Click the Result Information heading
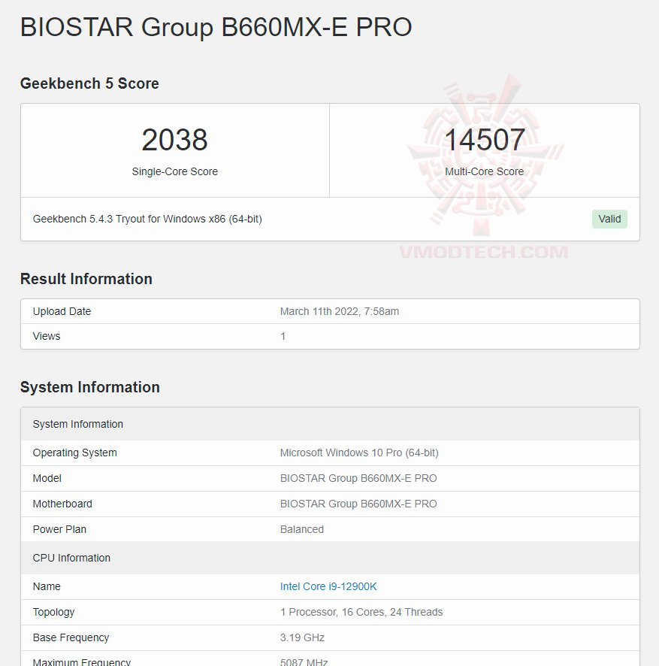Viewport: 659px width, 666px height. [86, 279]
